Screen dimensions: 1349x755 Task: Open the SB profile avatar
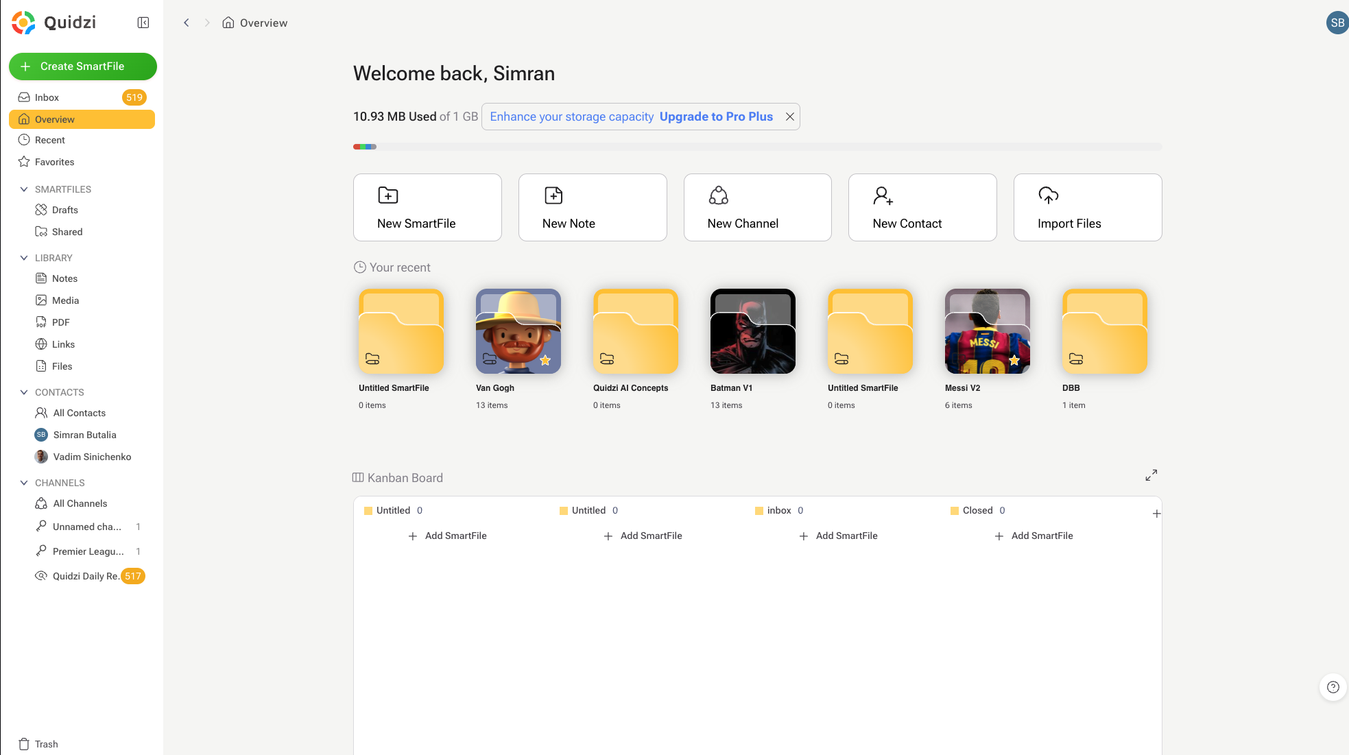click(1337, 23)
